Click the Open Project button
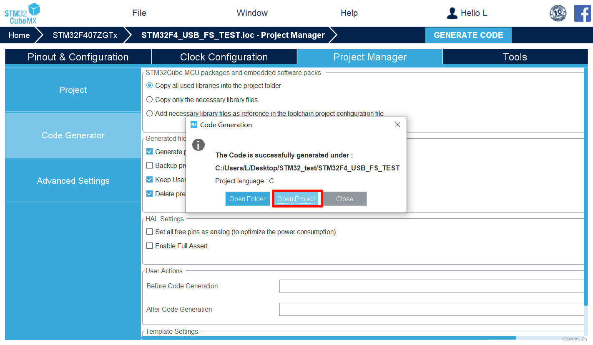Screen dimensions: 593x345 [x=296, y=199]
